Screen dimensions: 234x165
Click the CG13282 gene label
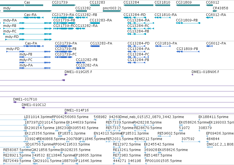coord(83,8)
